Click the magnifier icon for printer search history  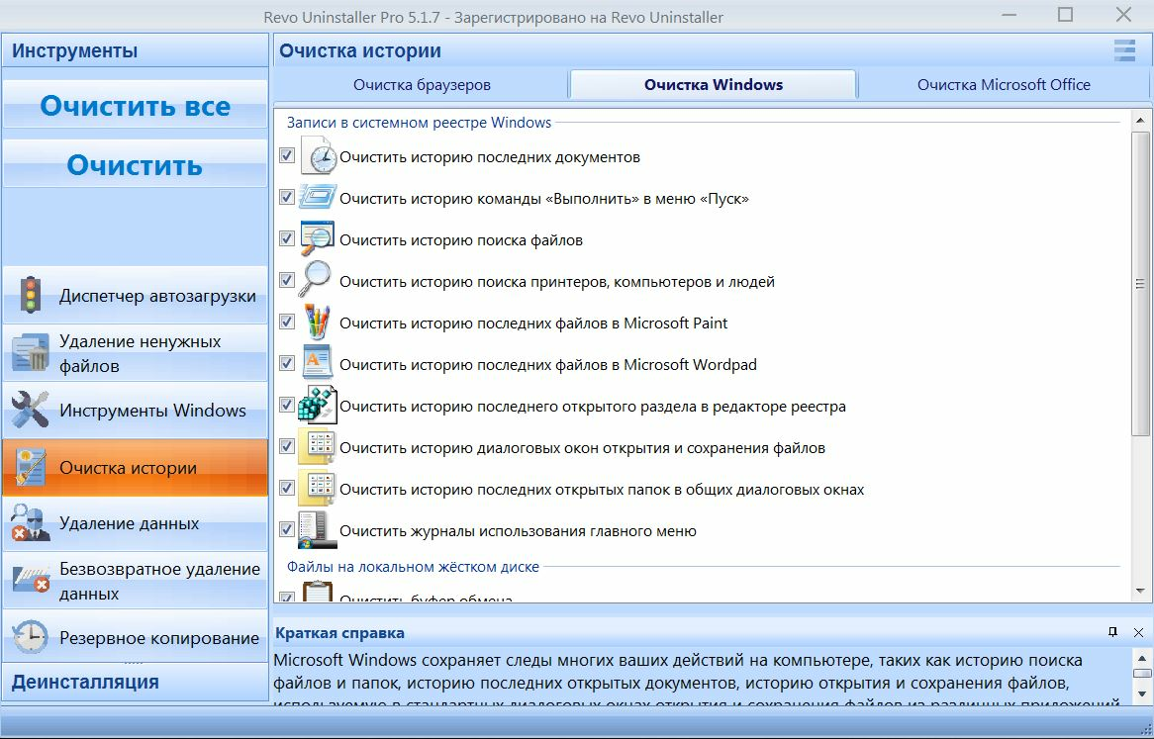[x=317, y=280]
